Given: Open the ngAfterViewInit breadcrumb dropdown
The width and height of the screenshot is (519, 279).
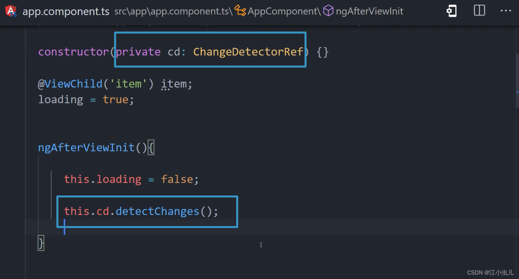Looking at the screenshot, I should [369, 11].
